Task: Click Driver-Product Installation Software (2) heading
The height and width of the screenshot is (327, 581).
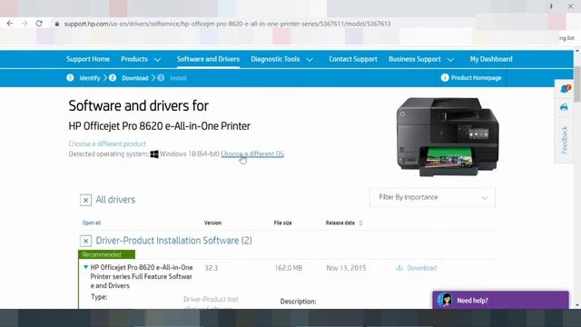Action: pyautogui.click(x=173, y=240)
